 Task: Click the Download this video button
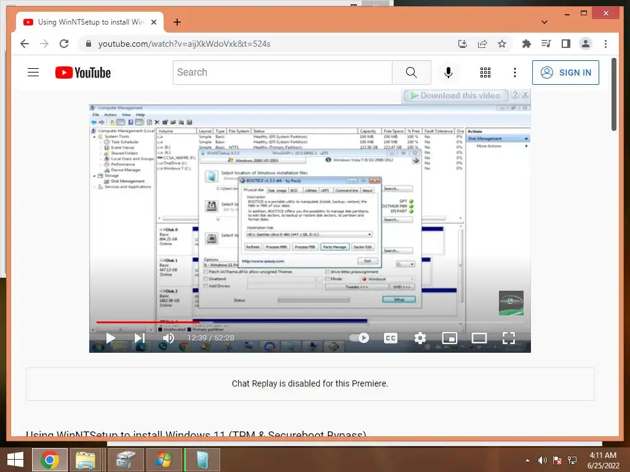[455, 95]
